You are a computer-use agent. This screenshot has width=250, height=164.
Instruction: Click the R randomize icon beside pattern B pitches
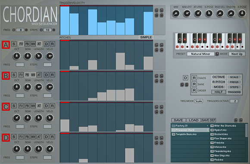click(x=162, y=76)
